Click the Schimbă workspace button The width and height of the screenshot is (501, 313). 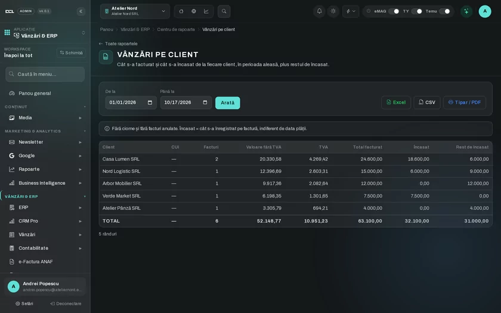(x=71, y=52)
